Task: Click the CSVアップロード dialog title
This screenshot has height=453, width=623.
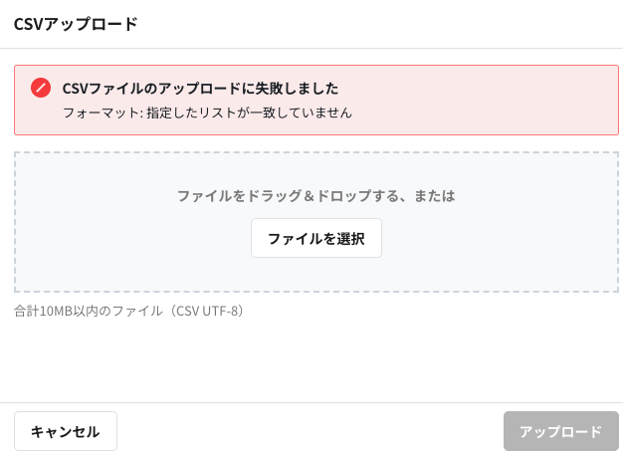Action: 76,24
